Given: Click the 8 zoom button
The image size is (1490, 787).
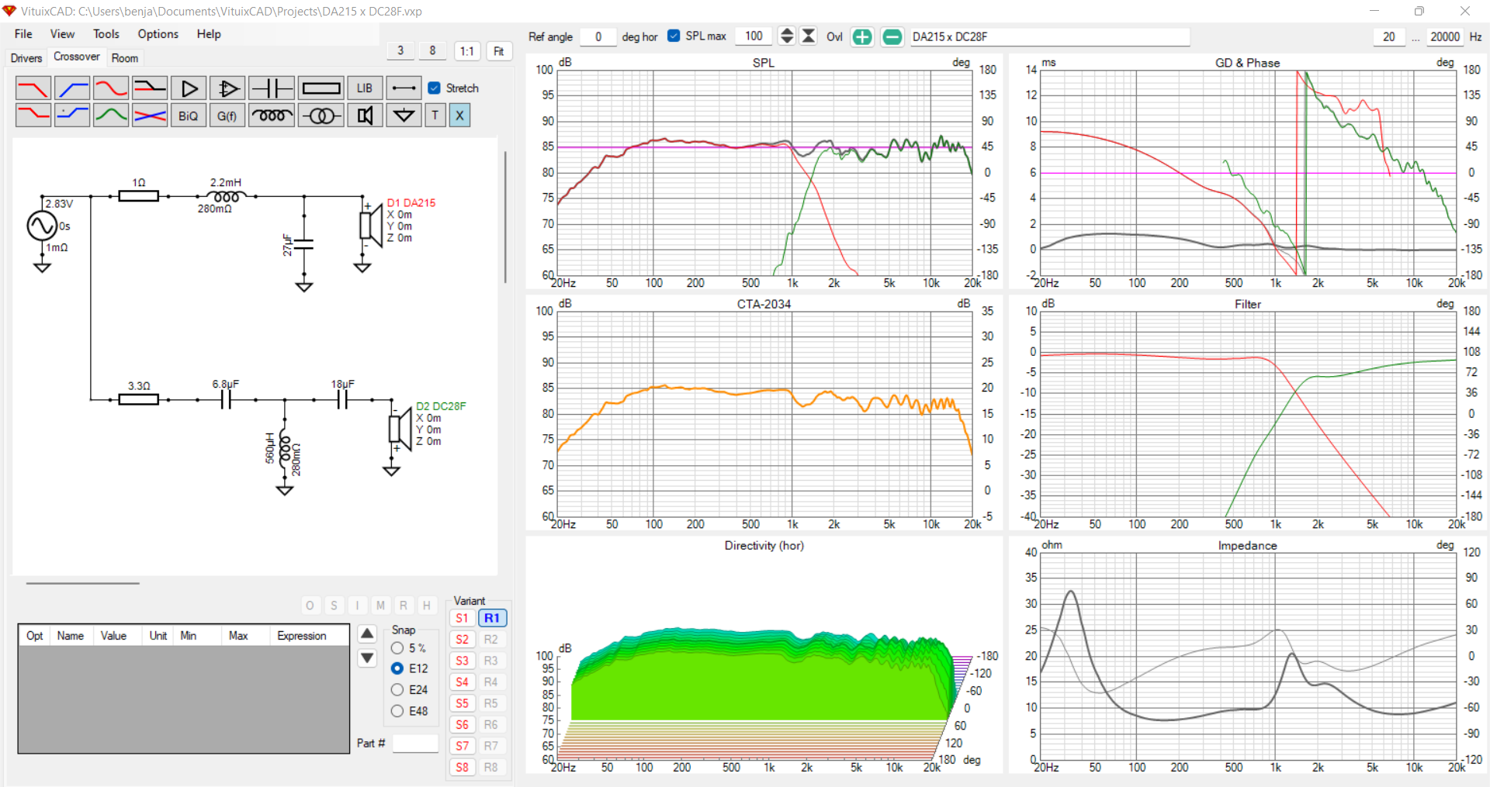Looking at the screenshot, I should click(432, 51).
